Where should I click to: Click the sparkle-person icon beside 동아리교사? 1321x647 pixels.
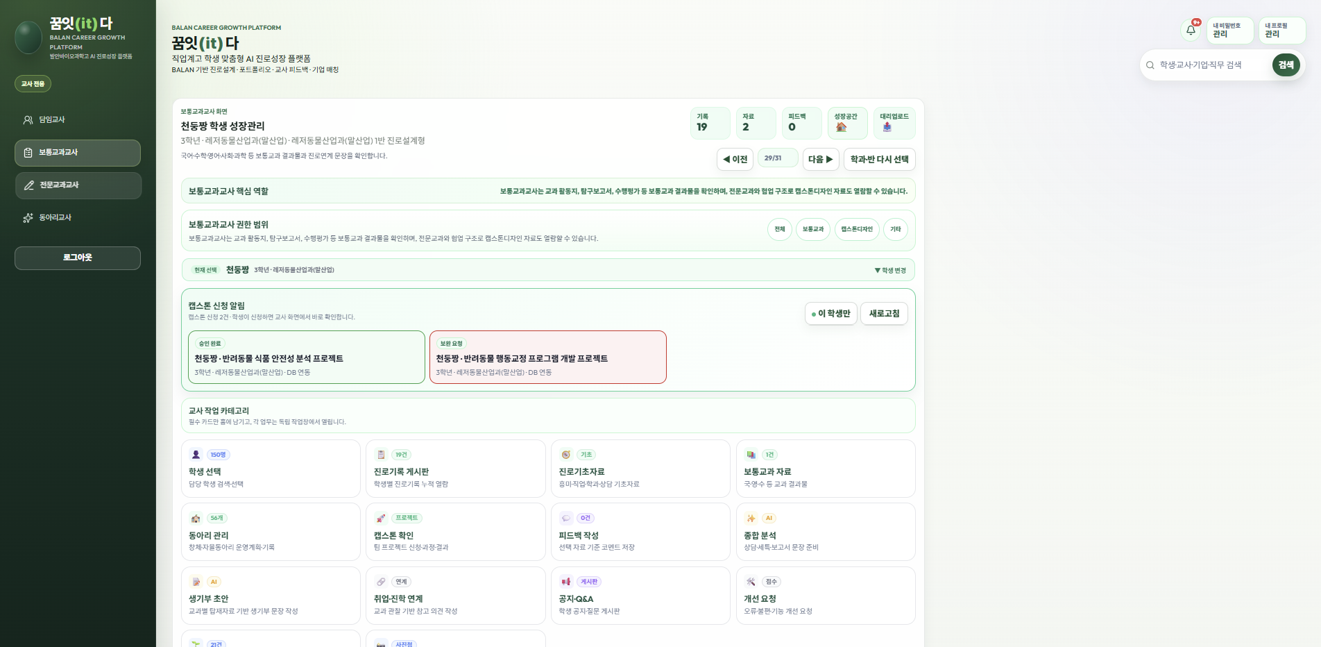[28, 218]
